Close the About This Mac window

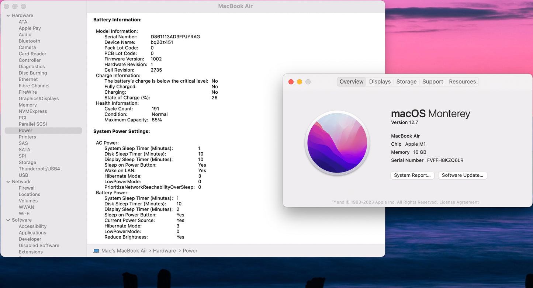click(x=291, y=82)
